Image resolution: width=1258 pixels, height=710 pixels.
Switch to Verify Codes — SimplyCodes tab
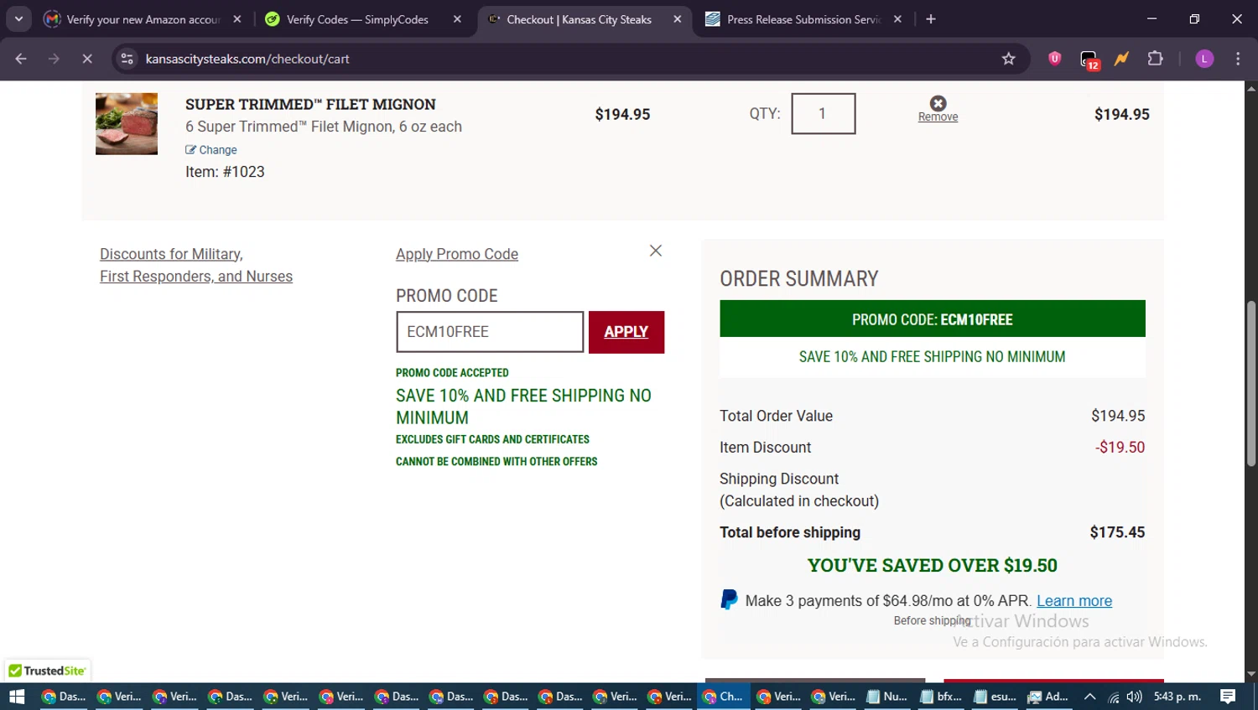[362, 19]
